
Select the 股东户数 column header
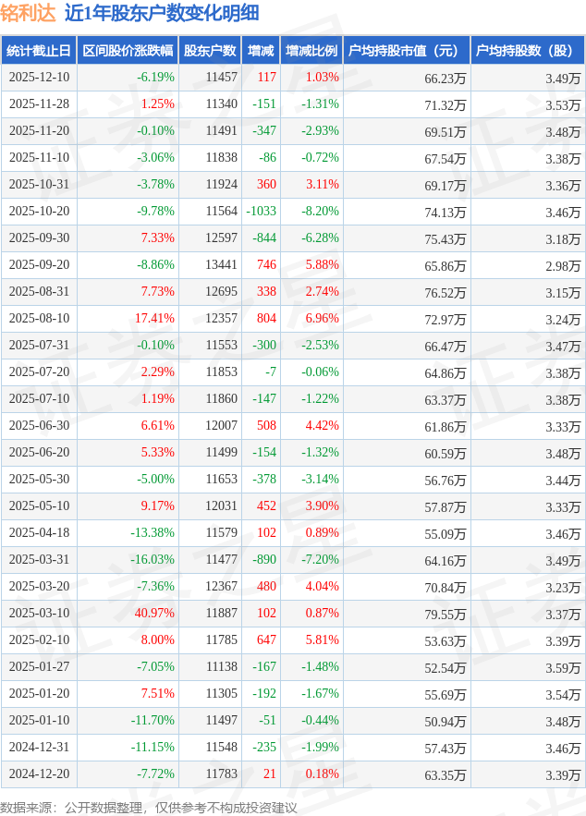click(211, 51)
